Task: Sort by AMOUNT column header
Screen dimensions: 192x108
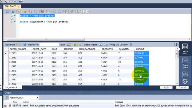Action: pos(140,49)
